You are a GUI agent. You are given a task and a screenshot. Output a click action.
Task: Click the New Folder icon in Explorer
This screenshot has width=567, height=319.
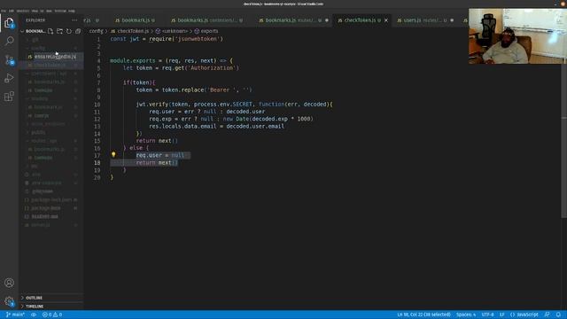(x=59, y=31)
